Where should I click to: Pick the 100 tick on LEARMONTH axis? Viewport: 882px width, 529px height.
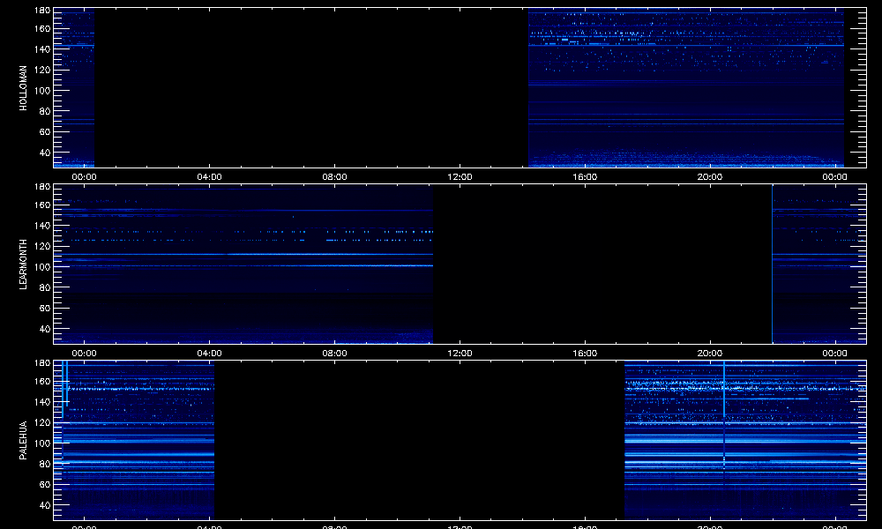tap(42, 267)
